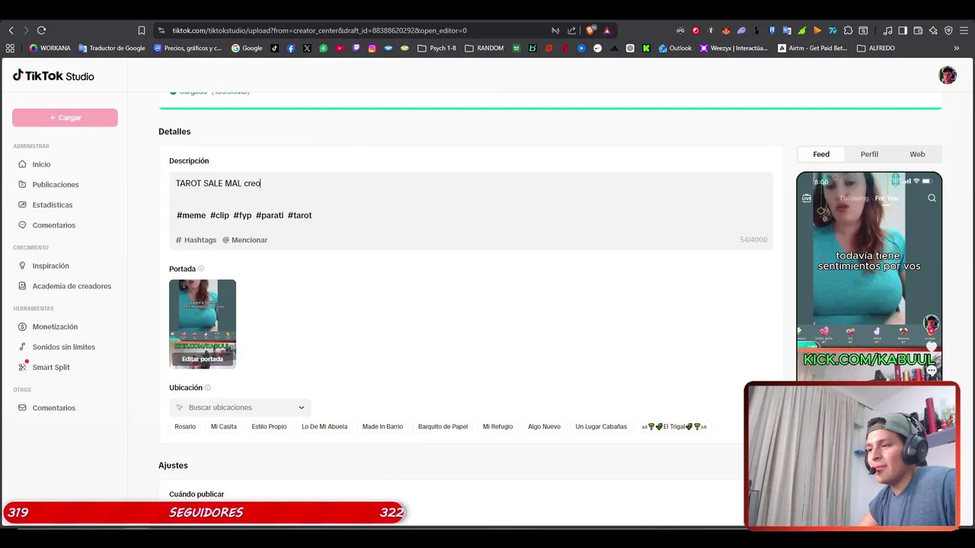This screenshot has height=548, width=975.
Task: Open the ALFREDO bookmarks folder
Action: 876,48
